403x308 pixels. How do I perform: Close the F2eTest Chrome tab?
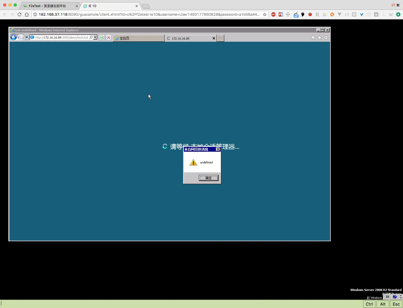77,6
